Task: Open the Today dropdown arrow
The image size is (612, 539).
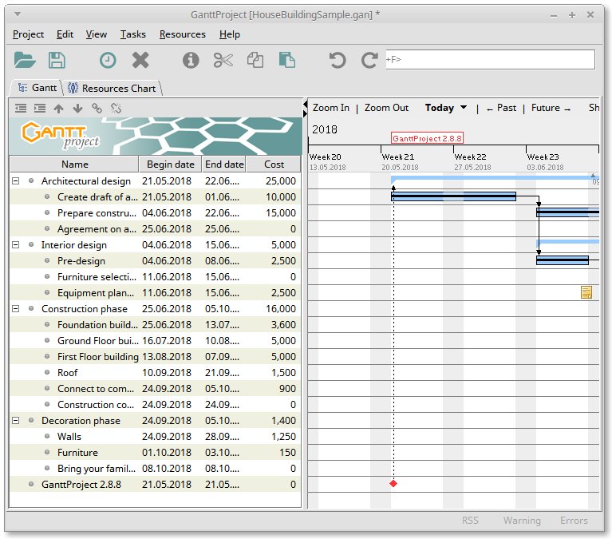Action: click(x=464, y=107)
